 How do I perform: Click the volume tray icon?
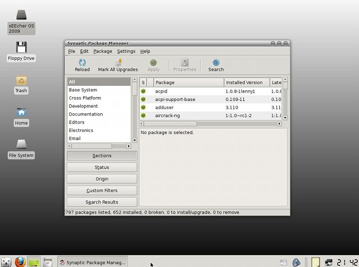coord(296,263)
